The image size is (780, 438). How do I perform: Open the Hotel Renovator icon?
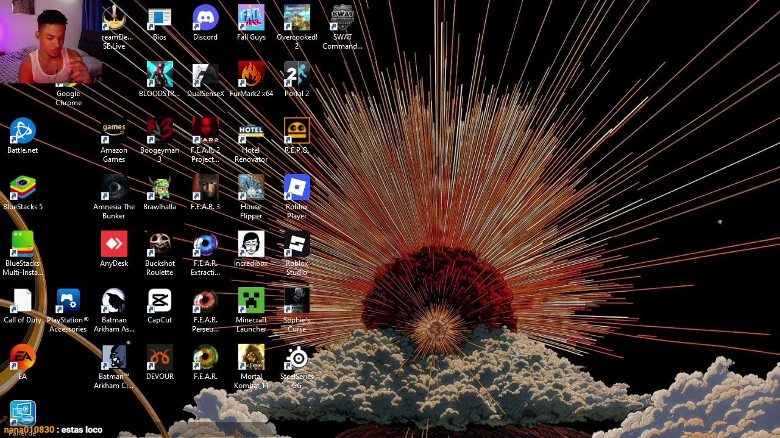pyautogui.click(x=251, y=141)
